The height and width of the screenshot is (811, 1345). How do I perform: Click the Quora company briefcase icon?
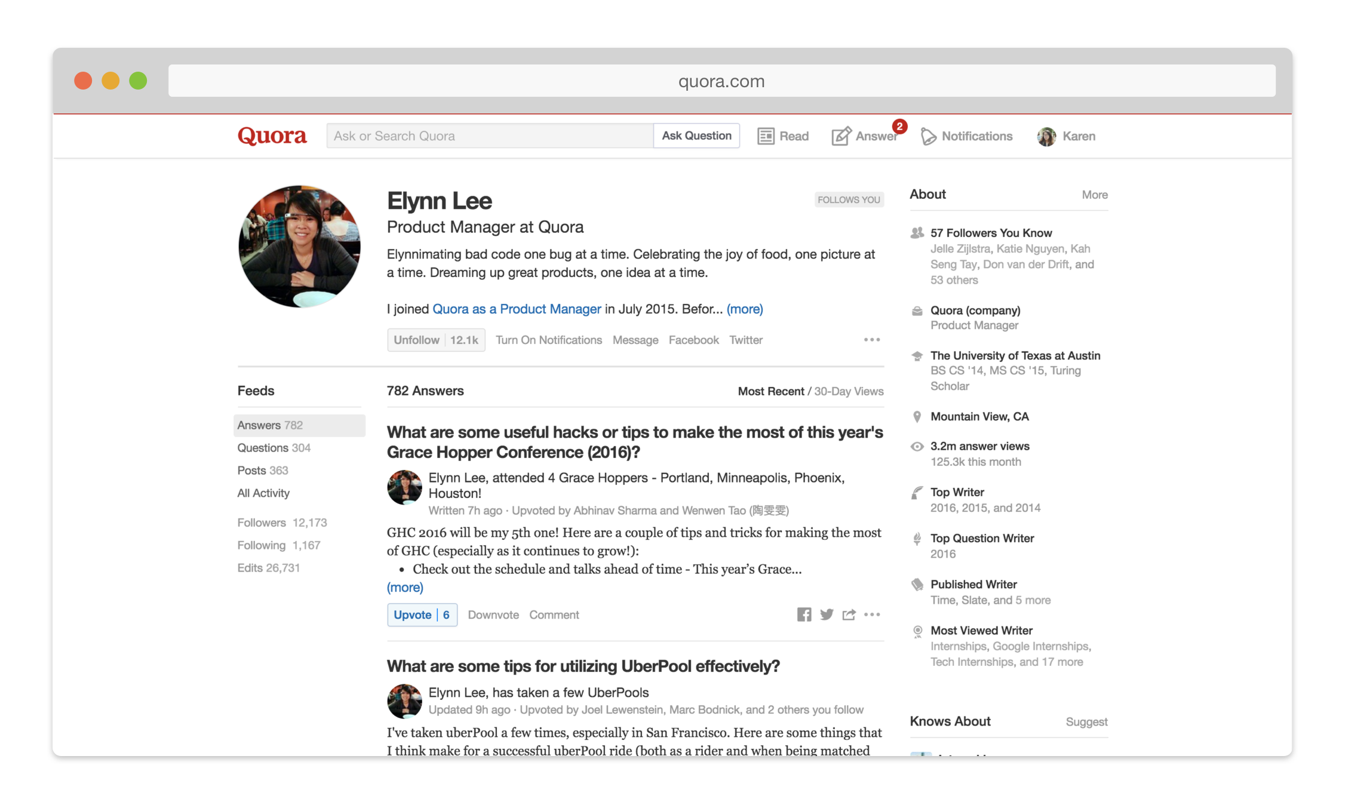917,311
